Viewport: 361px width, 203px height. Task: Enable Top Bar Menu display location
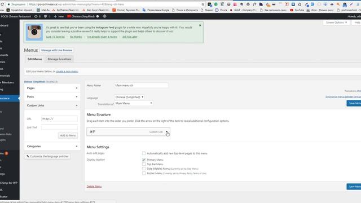click(144, 164)
